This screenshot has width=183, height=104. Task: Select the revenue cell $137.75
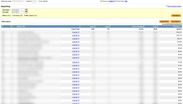click(179, 36)
